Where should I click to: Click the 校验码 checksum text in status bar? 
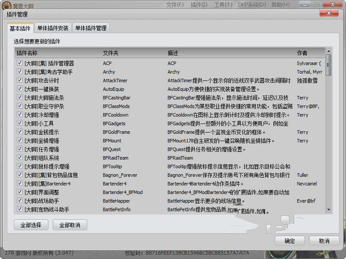coord(187,253)
